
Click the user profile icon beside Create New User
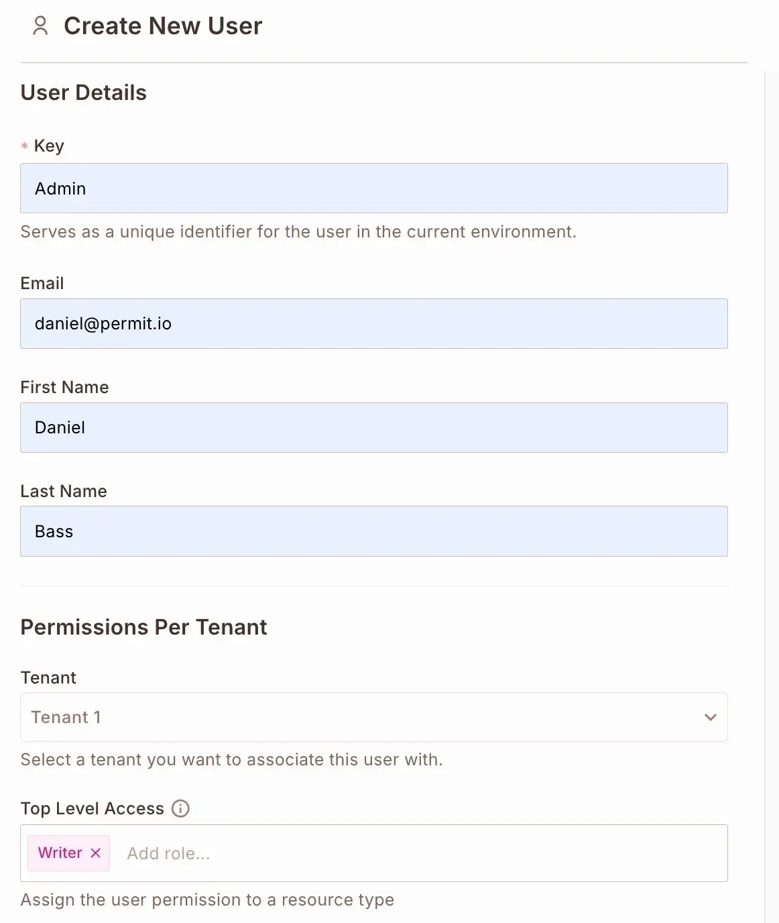[x=40, y=25]
